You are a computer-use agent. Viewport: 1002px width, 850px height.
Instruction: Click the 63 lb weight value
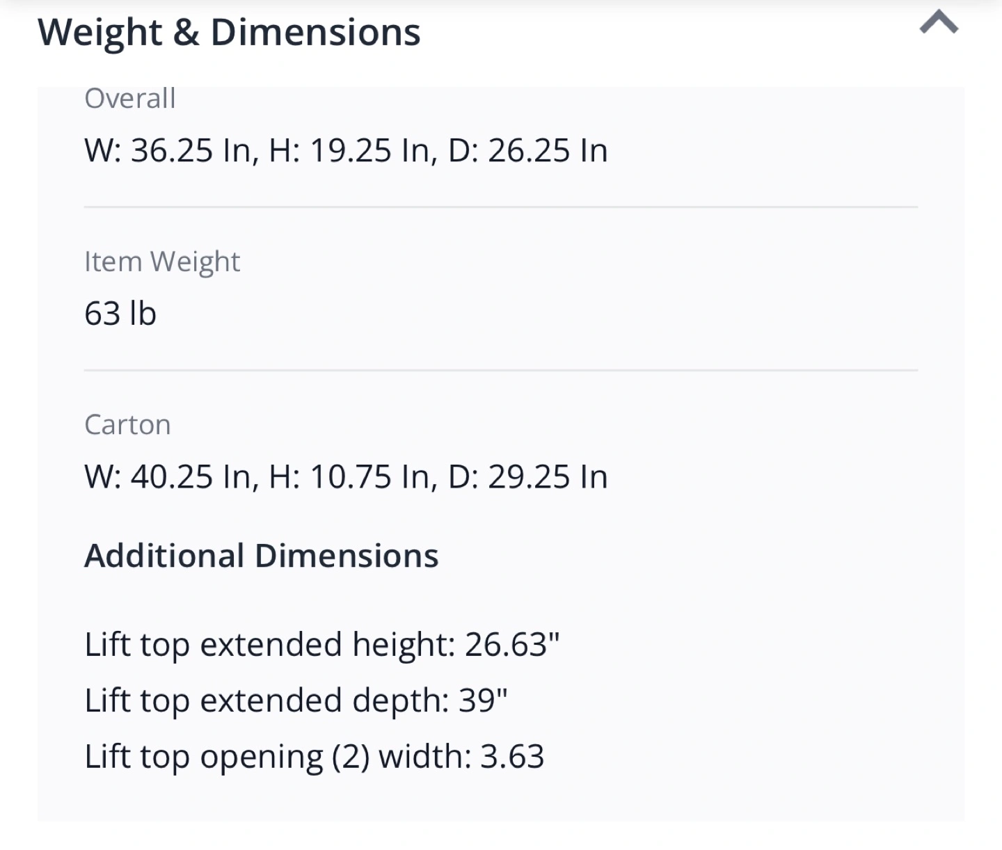(x=120, y=314)
